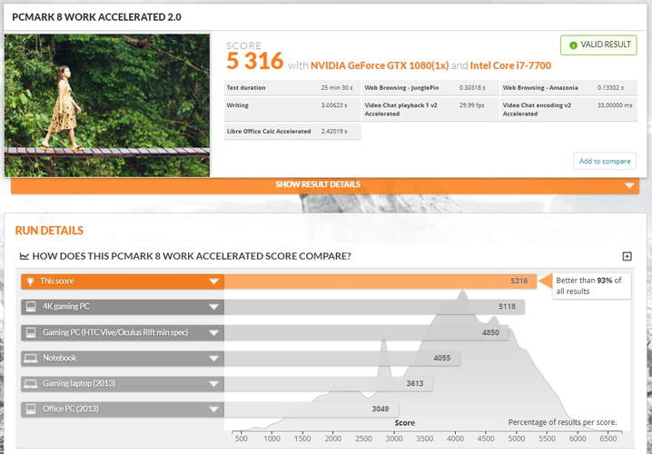Expand the Notebook row dropdown arrow
Image resolution: width=652 pixels, height=454 pixels.
point(213,359)
